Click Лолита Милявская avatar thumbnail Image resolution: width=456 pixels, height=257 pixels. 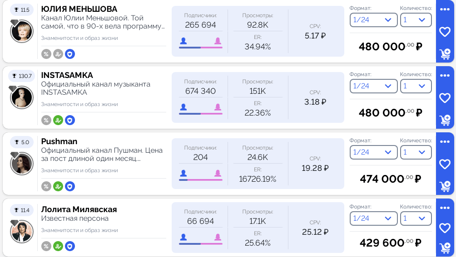click(22, 232)
